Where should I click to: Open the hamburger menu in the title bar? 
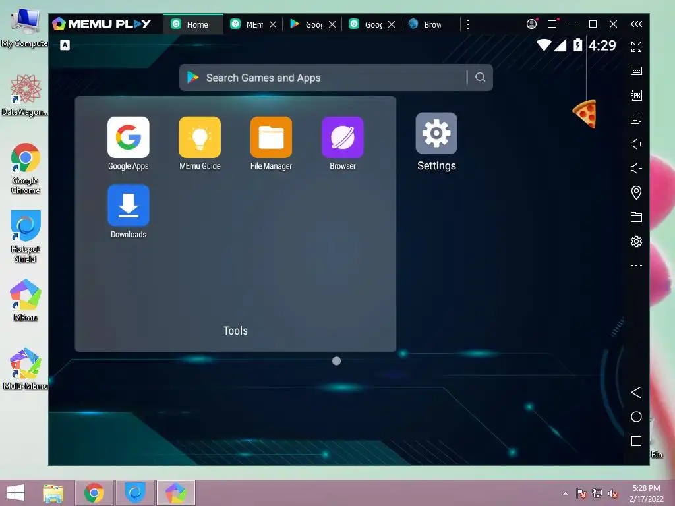(x=553, y=24)
